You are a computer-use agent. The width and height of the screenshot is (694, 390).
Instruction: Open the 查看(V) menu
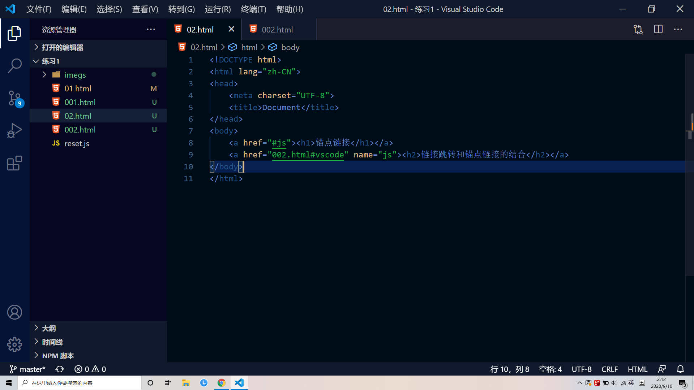(x=145, y=9)
